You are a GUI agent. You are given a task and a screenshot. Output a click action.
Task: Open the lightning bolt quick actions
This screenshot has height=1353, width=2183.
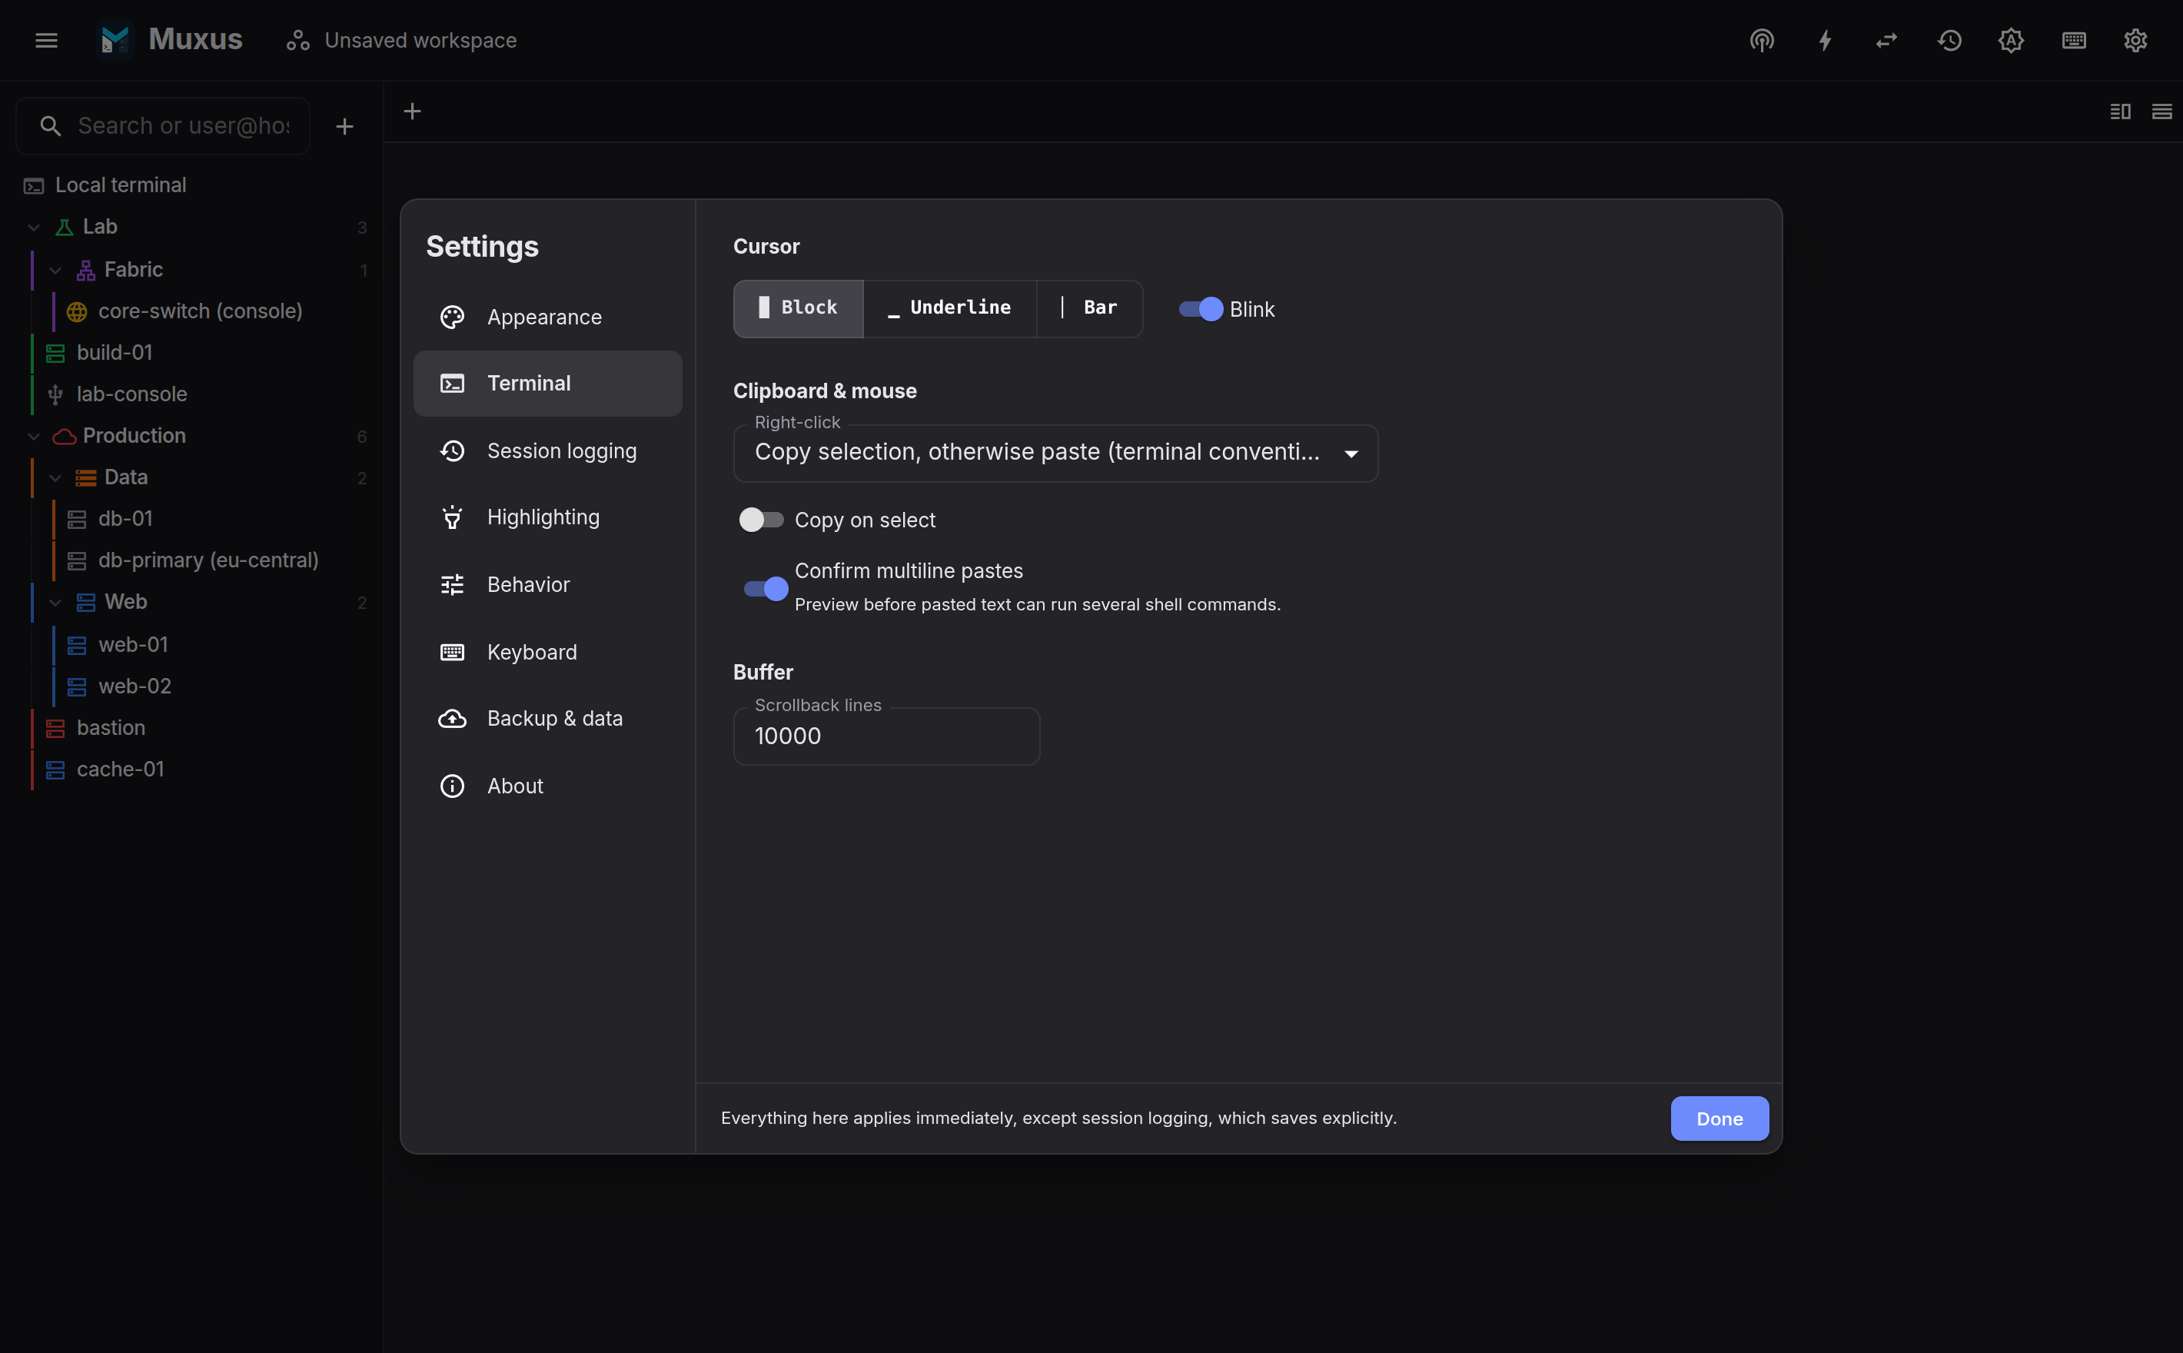1824,40
